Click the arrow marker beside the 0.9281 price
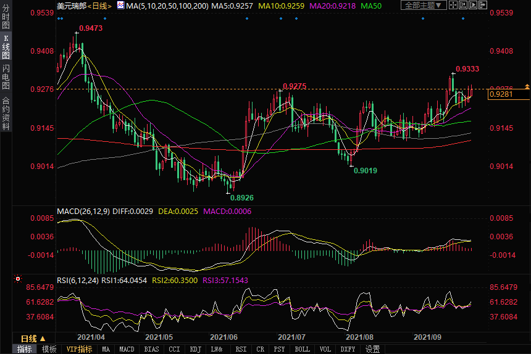Viewport: 531px width, 354px height. pos(527,86)
